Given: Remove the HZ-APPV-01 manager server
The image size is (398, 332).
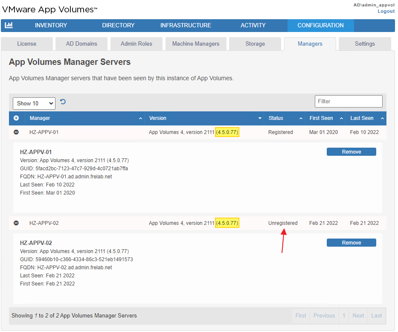Looking at the screenshot, I should click(x=351, y=152).
